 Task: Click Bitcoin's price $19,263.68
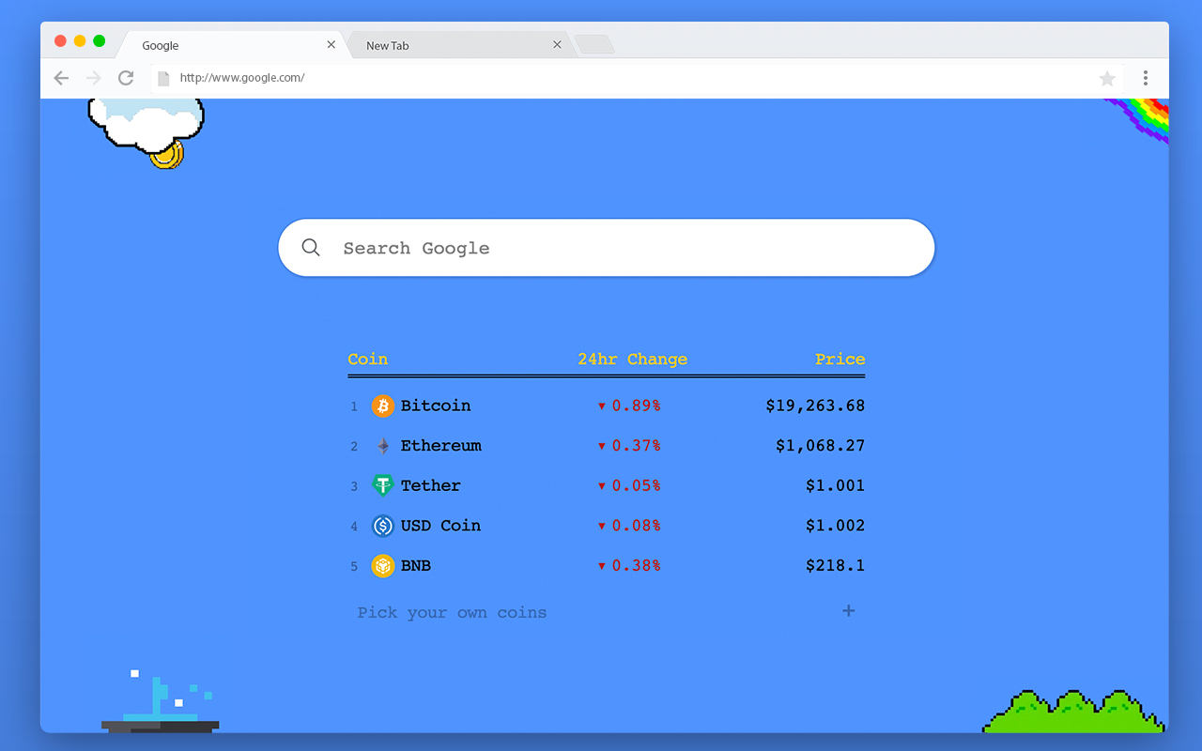point(815,406)
